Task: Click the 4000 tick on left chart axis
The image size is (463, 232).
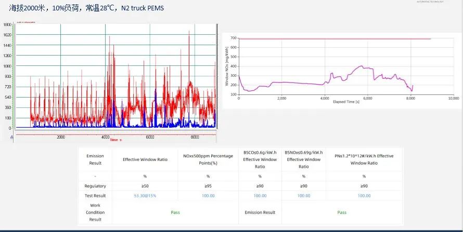Action: (105, 137)
